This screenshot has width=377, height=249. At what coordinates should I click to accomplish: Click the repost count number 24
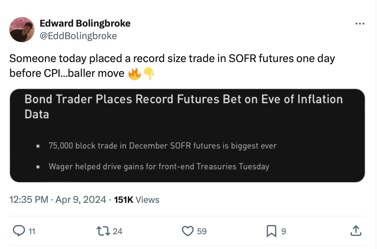[117, 231]
